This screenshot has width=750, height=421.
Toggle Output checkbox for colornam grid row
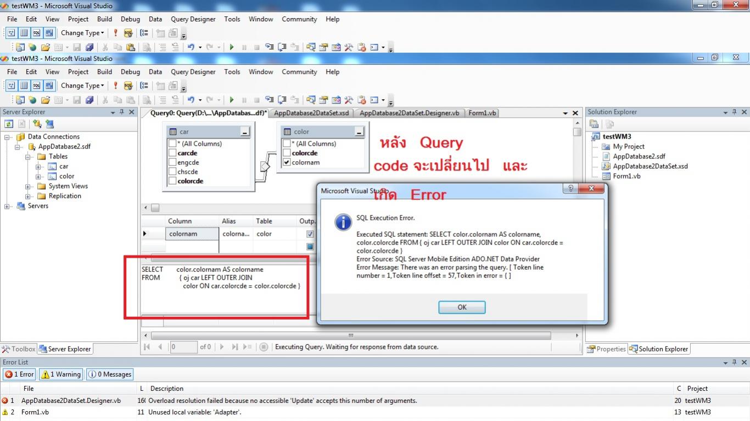tap(310, 234)
